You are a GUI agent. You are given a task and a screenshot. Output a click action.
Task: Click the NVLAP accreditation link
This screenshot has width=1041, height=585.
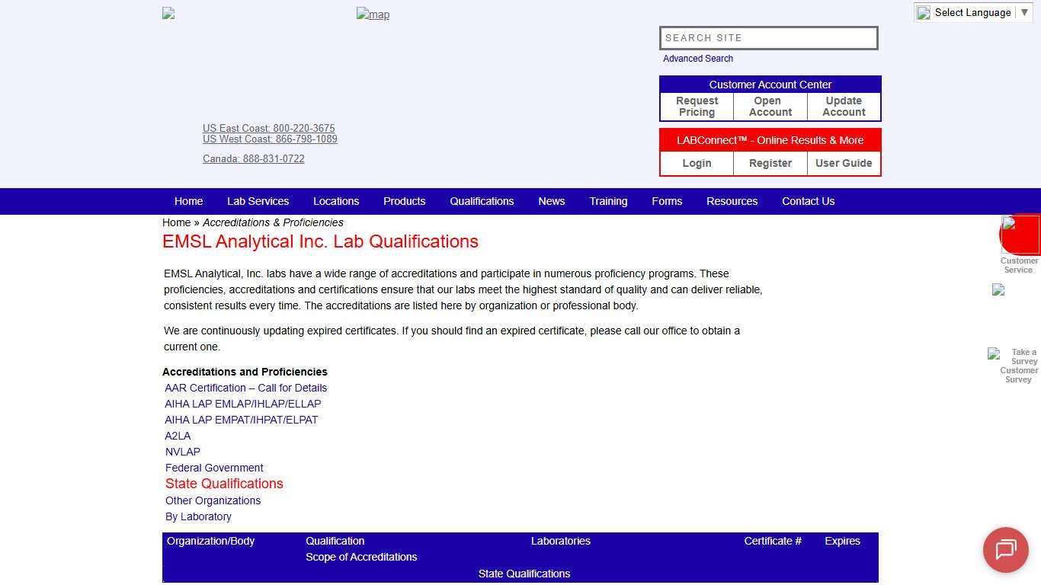pyautogui.click(x=182, y=452)
